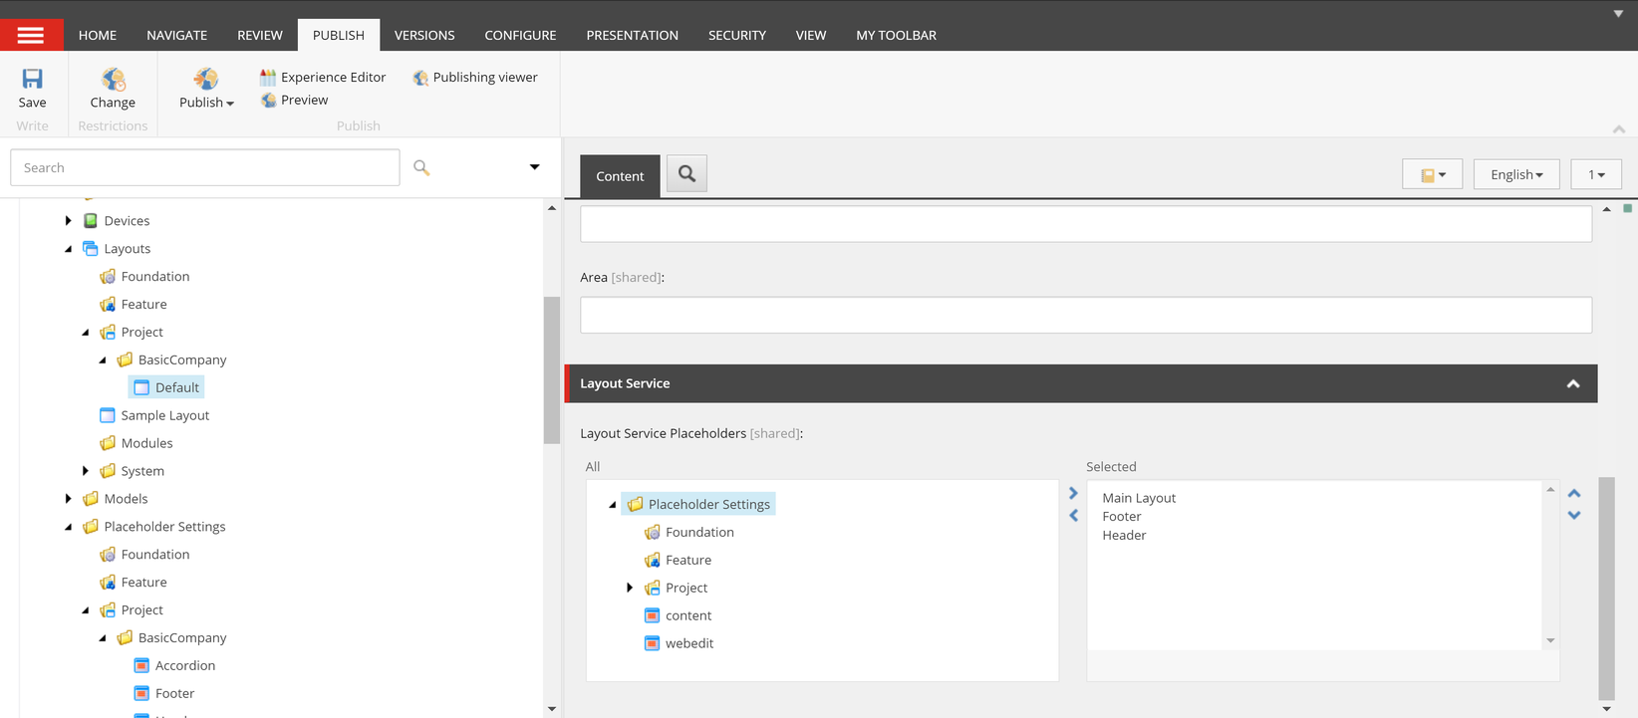
Task: Expand Project in All placeholder list
Action: 629,588
